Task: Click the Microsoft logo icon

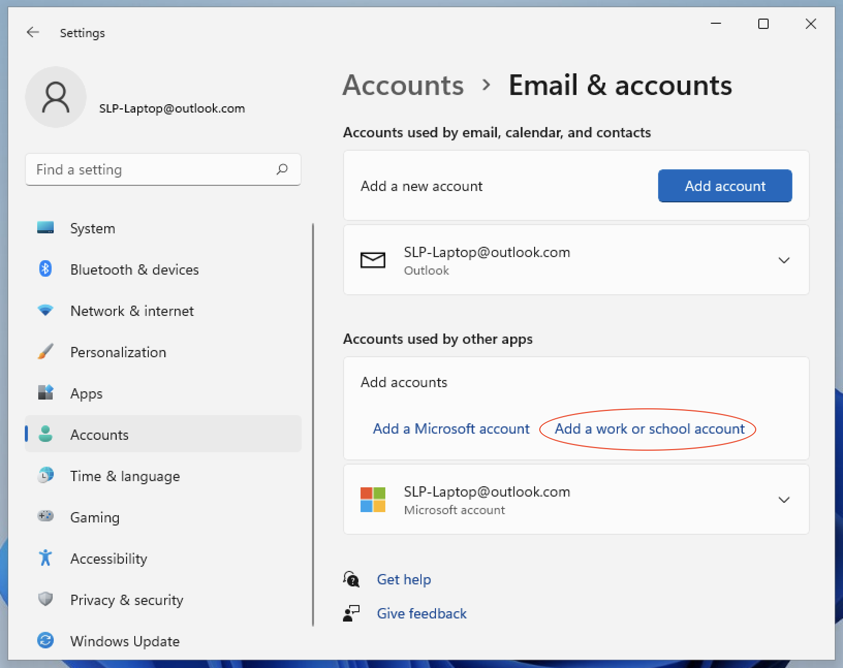Action: tap(373, 500)
